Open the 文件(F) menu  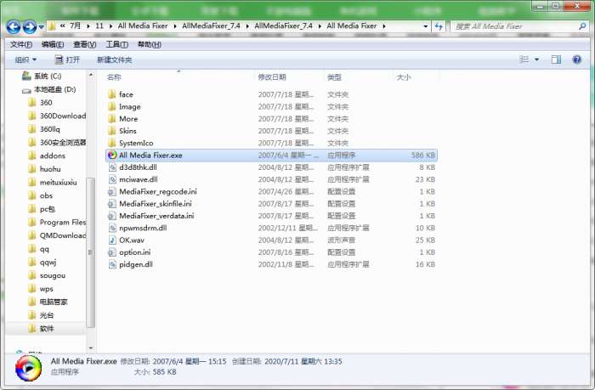[x=21, y=44]
